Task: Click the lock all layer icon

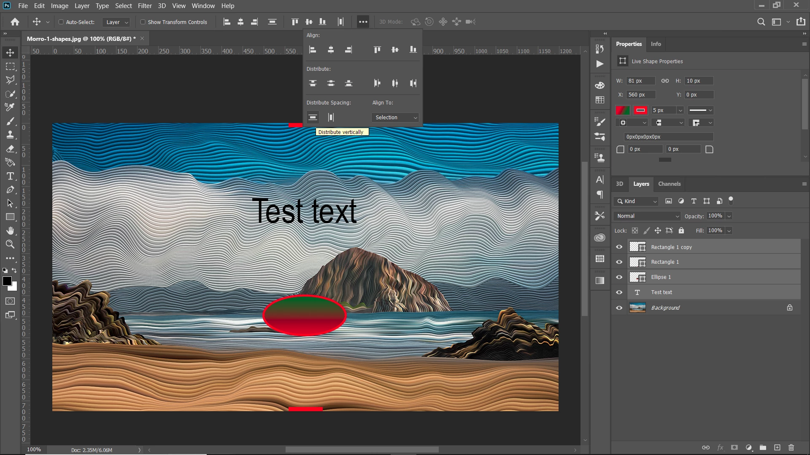Action: coord(681,230)
